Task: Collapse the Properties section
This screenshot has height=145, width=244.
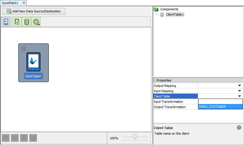Action: (155, 80)
